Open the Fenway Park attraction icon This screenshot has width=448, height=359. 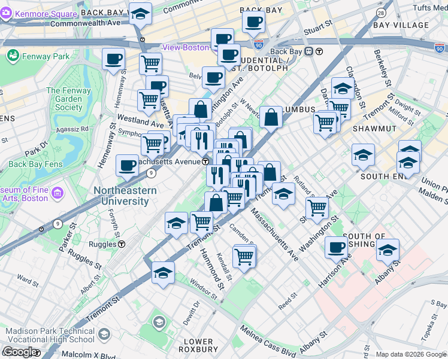(13, 56)
